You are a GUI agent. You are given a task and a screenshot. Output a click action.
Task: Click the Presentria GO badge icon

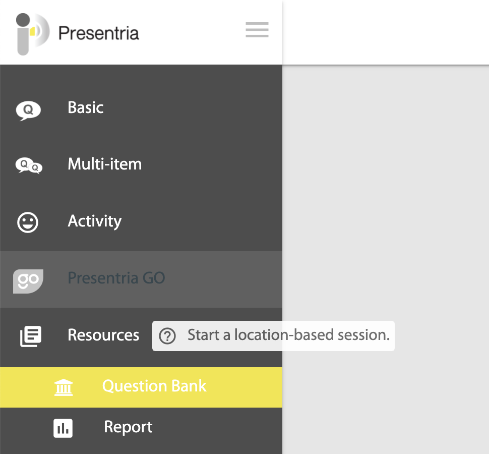pos(28,281)
